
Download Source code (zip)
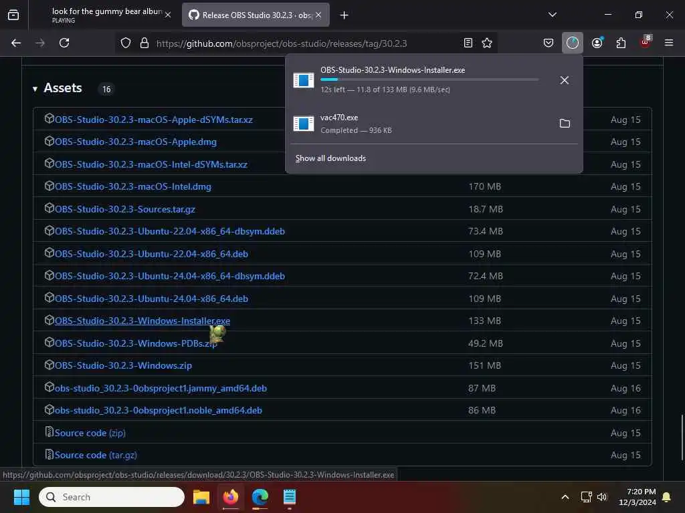(x=90, y=433)
